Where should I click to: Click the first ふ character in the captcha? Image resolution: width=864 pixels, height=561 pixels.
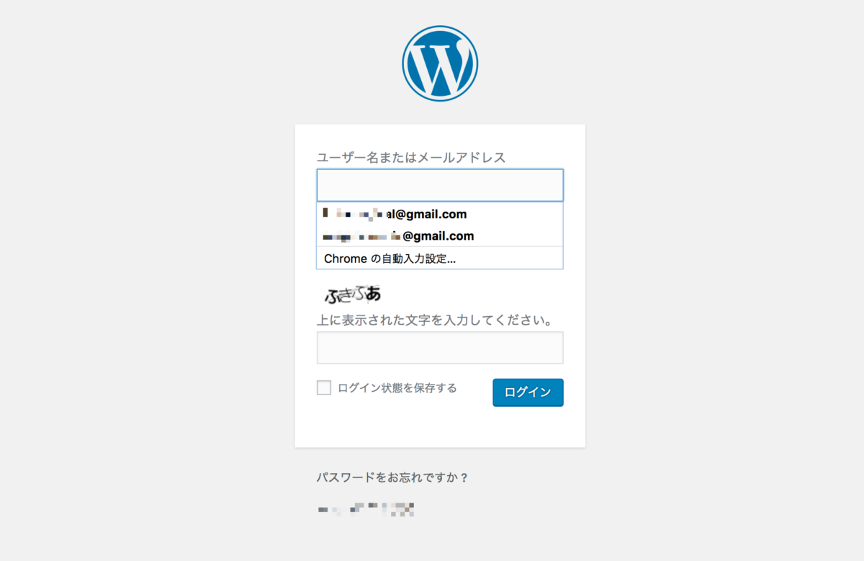pos(332,295)
